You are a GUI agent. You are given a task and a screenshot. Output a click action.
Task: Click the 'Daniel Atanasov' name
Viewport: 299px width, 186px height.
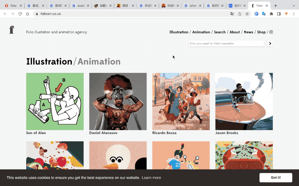(103, 133)
